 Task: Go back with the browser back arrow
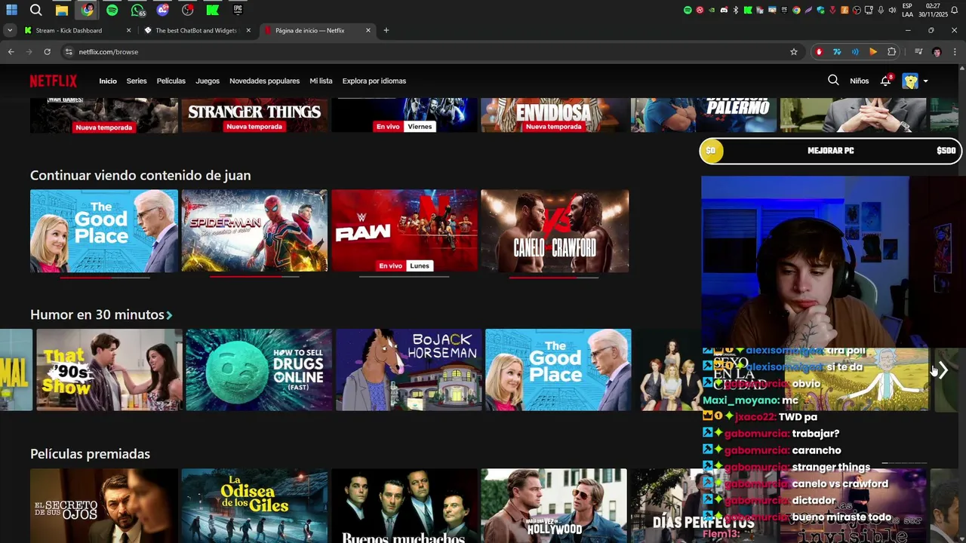(11, 52)
